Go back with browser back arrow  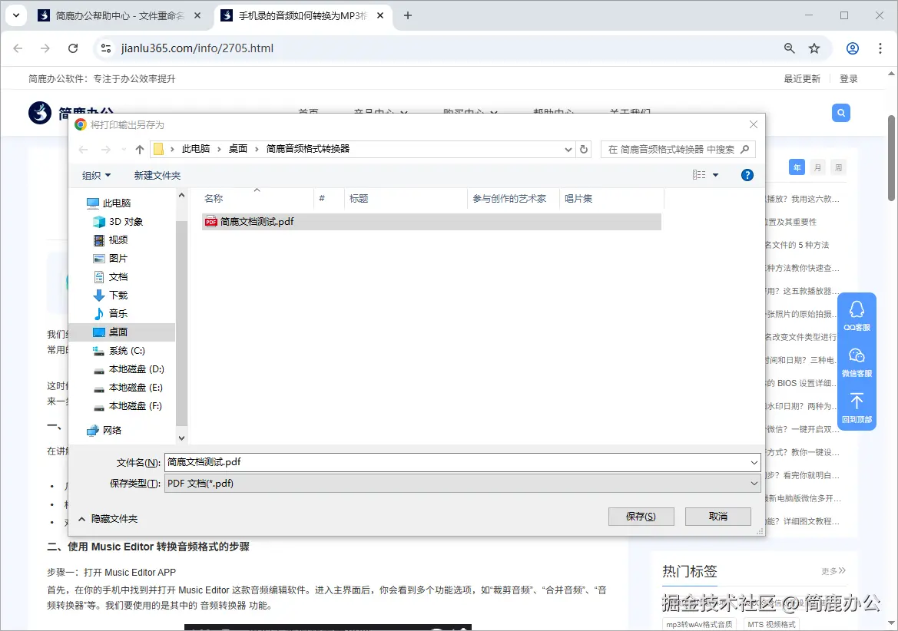click(18, 48)
